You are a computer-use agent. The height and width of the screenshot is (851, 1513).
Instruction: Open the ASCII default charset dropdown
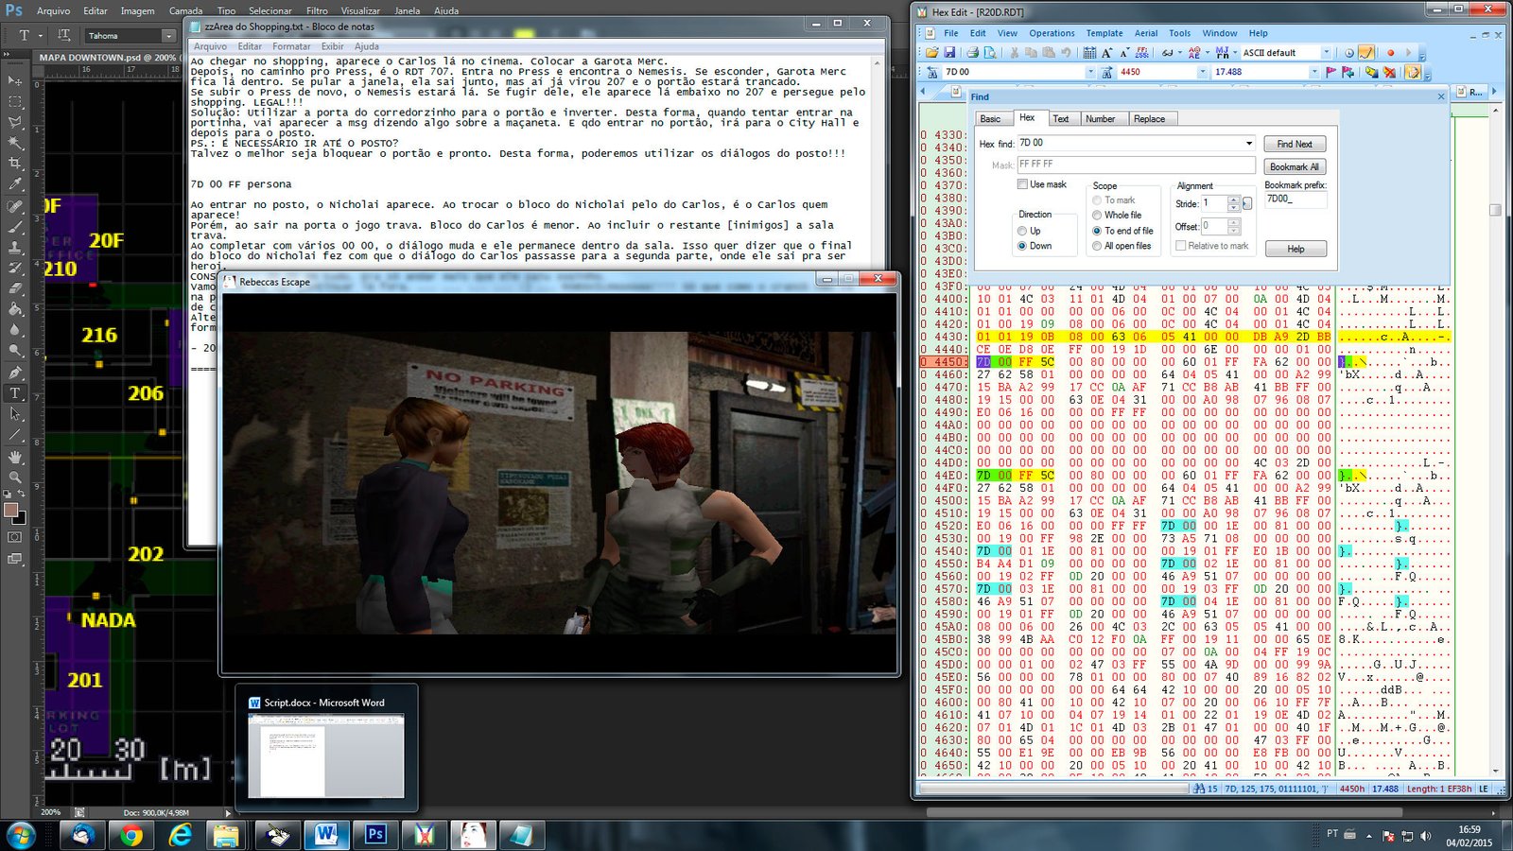1326,53
